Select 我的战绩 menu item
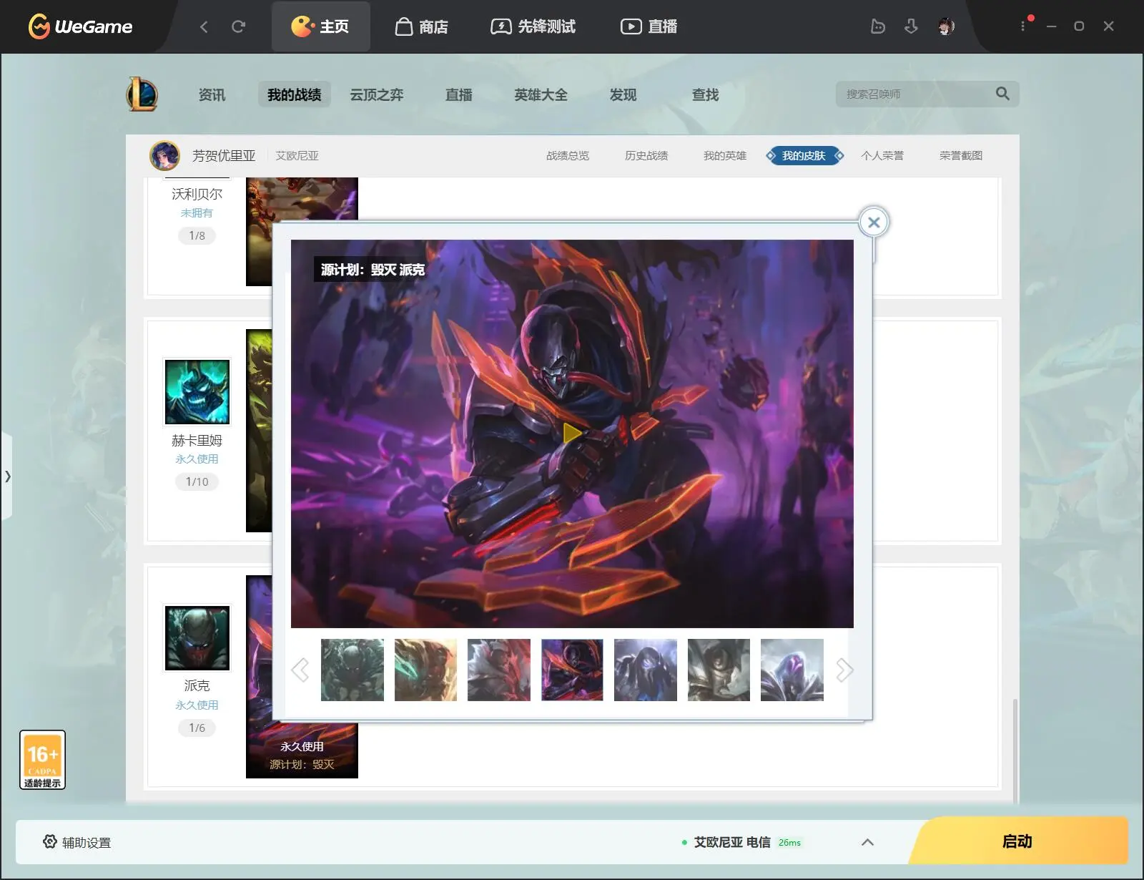 295,94
